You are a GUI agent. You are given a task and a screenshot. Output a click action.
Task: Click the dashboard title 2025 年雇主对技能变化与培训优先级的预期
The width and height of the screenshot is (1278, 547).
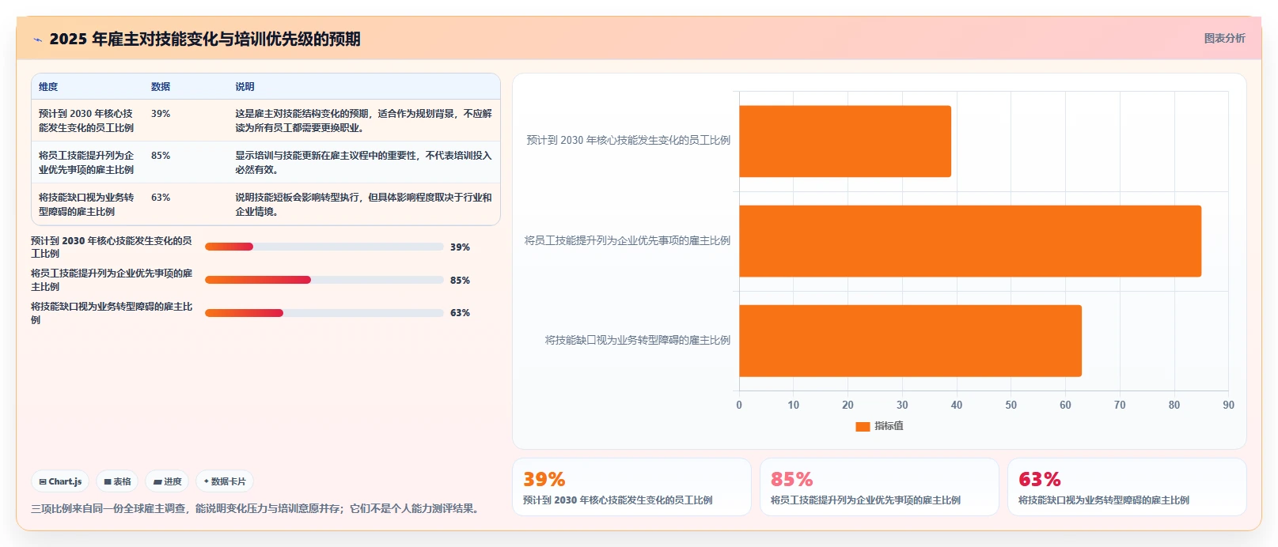click(x=205, y=40)
